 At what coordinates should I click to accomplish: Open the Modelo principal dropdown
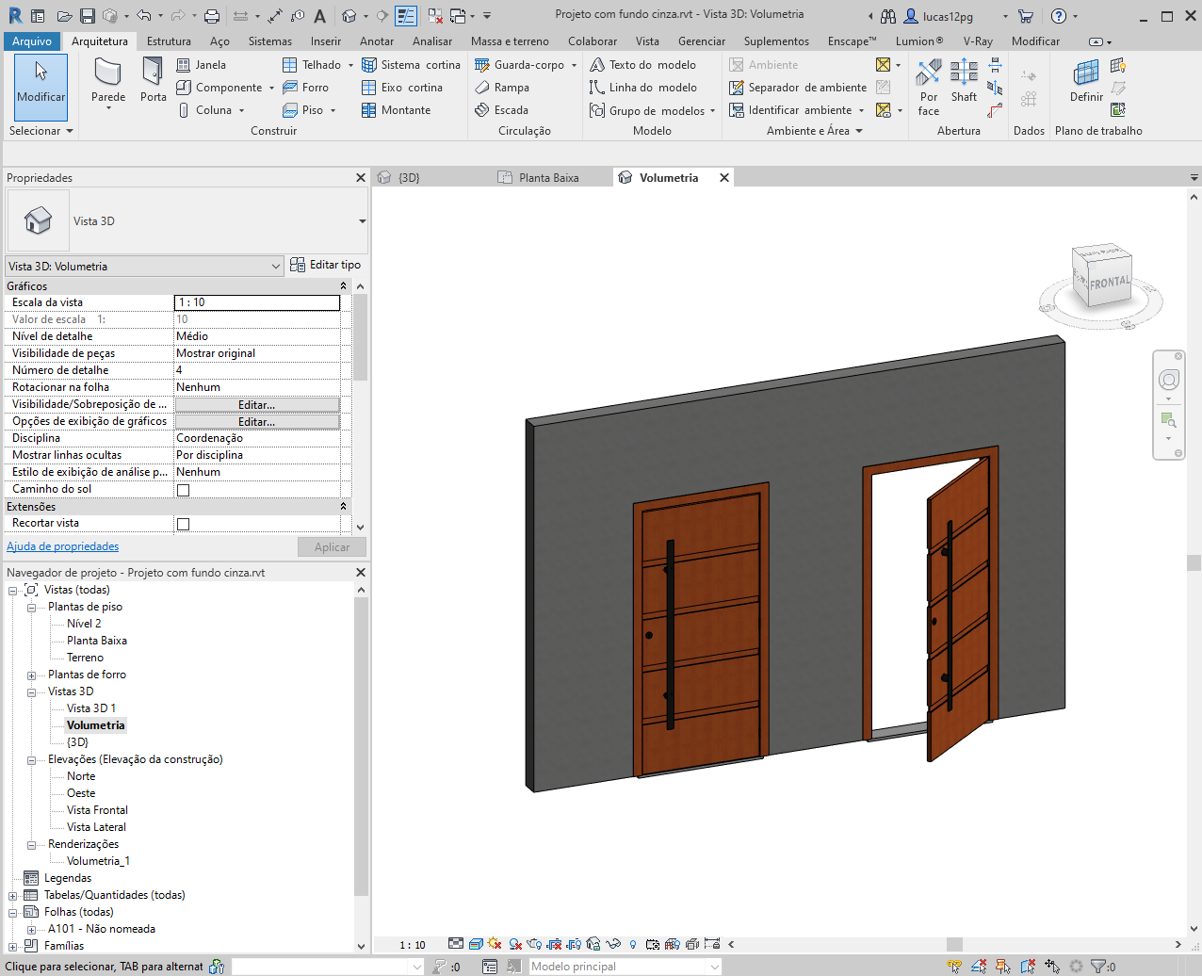pos(624,967)
